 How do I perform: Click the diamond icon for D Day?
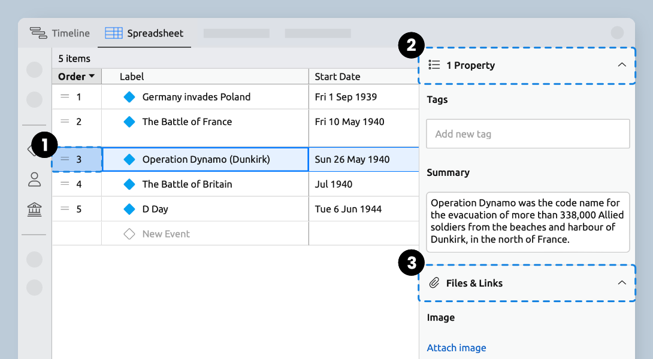coord(129,209)
